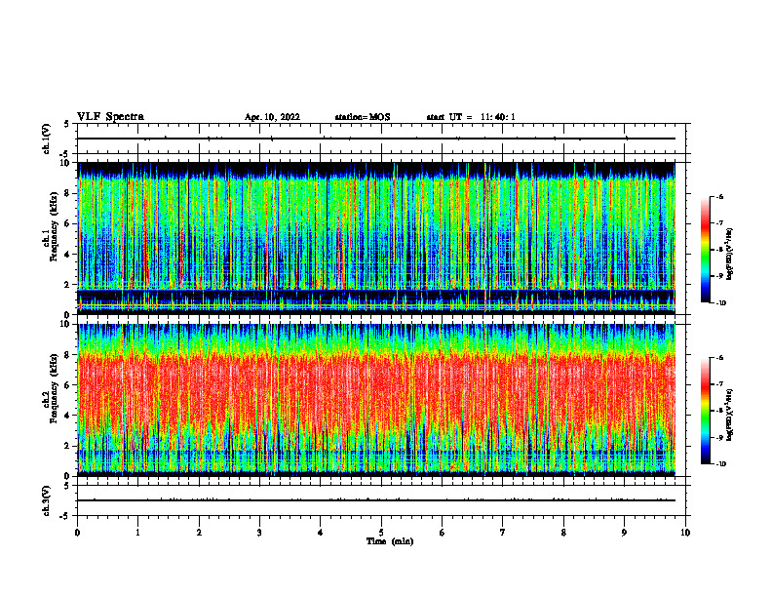This screenshot has height=597, width=772.
Task: Click the ch.2 color bar 'log(PSD)' label
Action: (x=731, y=415)
